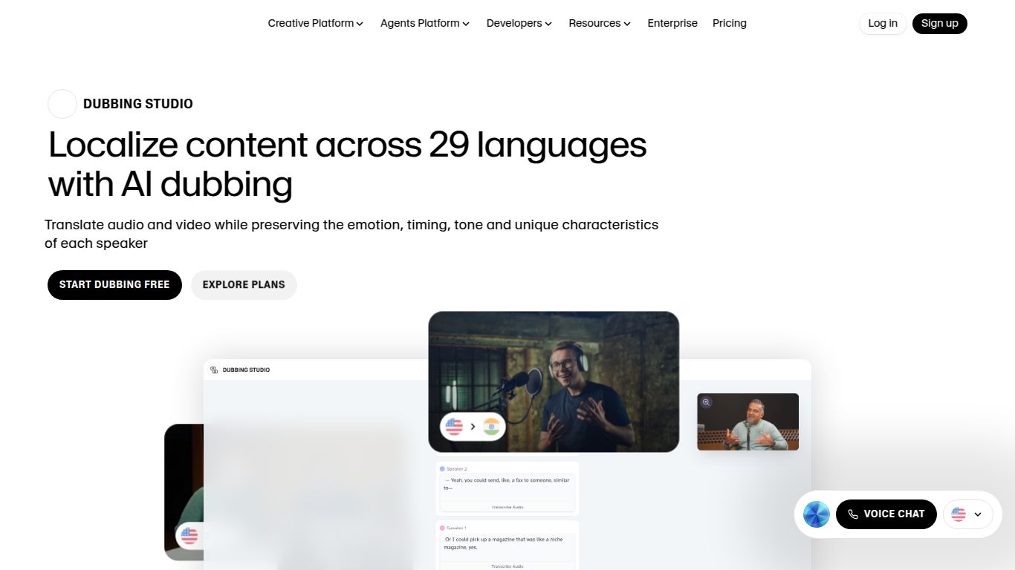This screenshot has width=1015, height=570.
Task: Select Pricing from the navigation bar
Action: [x=730, y=23]
